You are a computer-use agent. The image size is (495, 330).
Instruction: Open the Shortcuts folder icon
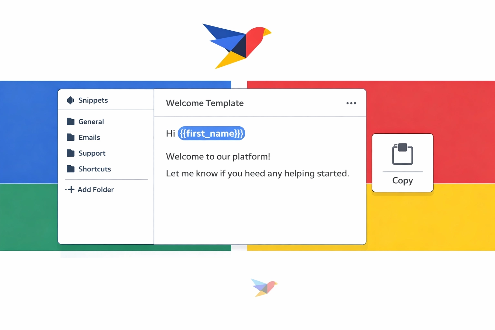point(70,169)
